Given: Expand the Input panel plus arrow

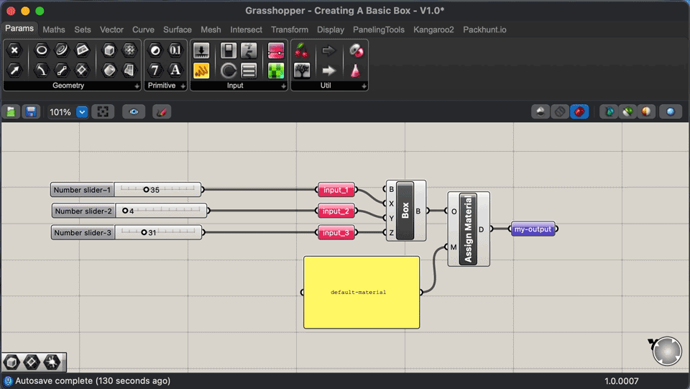Looking at the screenshot, I should point(283,86).
